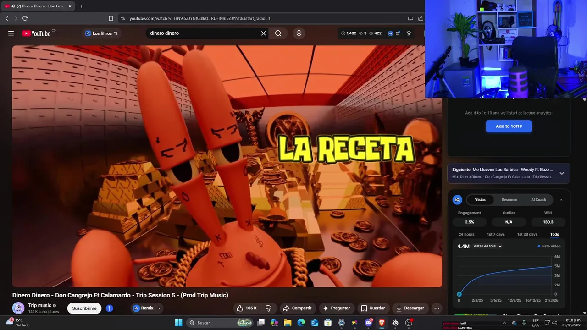
Task: Open the weather widget showing 15°C
Action: pos(17,323)
